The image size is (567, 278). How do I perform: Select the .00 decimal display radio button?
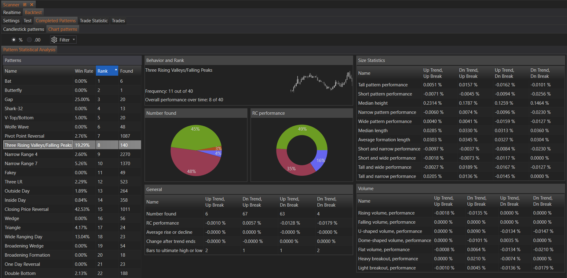point(29,40)
